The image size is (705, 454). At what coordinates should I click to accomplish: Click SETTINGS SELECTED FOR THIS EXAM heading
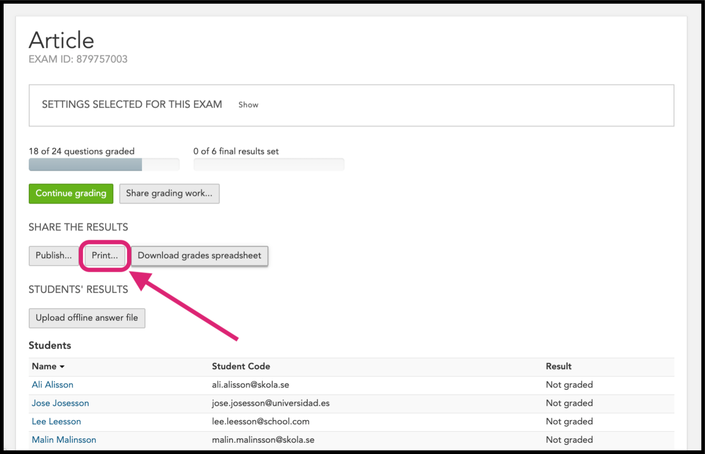pos(132,105)
